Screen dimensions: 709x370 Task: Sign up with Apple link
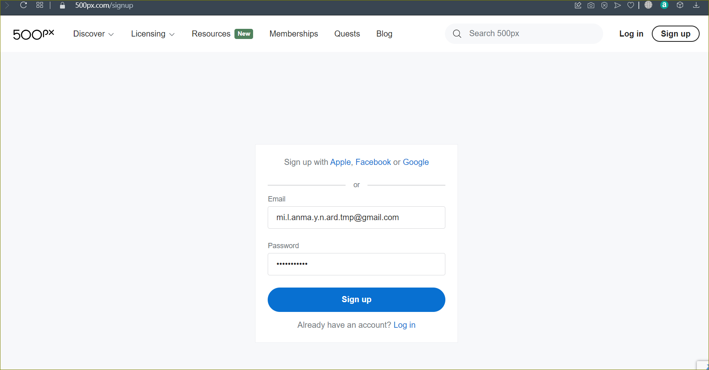click(x=340, y=162)
